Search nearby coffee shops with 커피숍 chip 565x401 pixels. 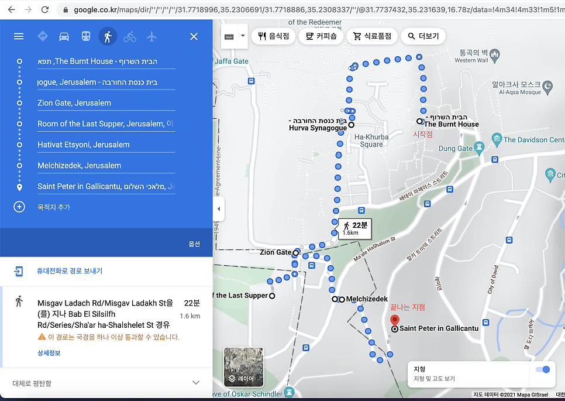[x=321, y=36]
